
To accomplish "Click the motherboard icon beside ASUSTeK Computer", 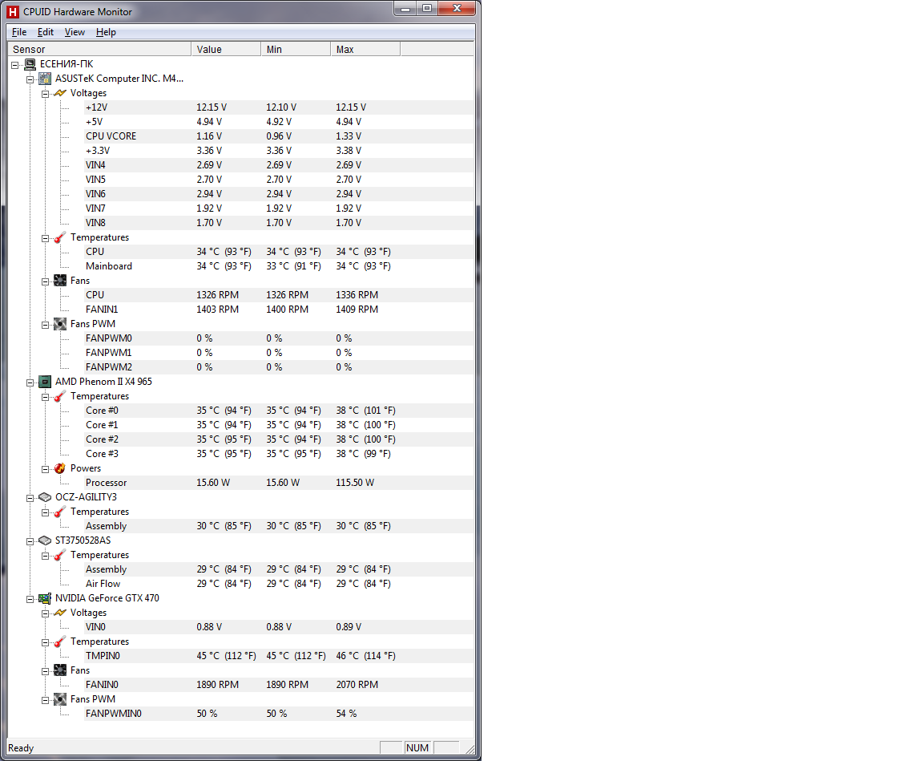I will (45, 79).
